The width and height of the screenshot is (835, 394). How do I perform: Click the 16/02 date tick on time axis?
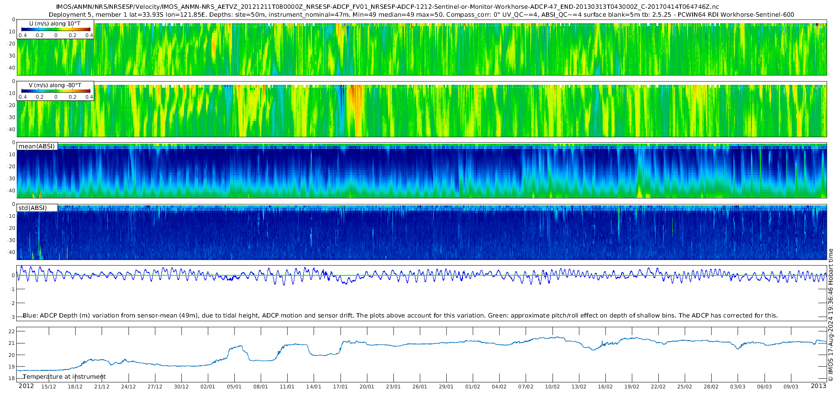tap(605, 387)
